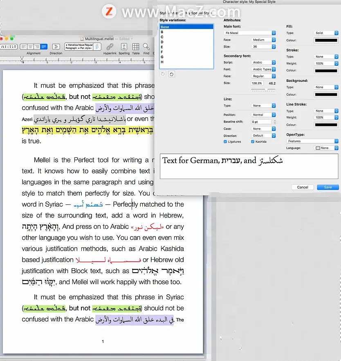The width and height of the screenshot is (341, 361).
Task: Select justified alignment in the toolbar
Action: [43, 47]
